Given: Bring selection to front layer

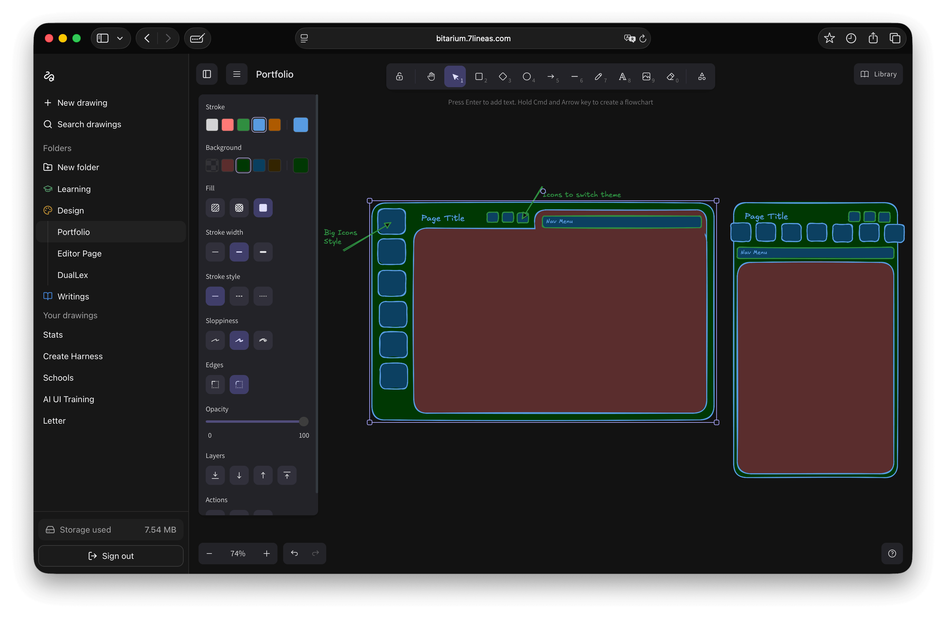Looking at the screenshot, I should [287, 475].
